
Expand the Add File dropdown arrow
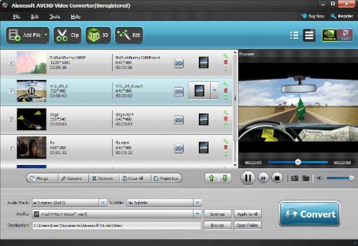click(46, 35)
